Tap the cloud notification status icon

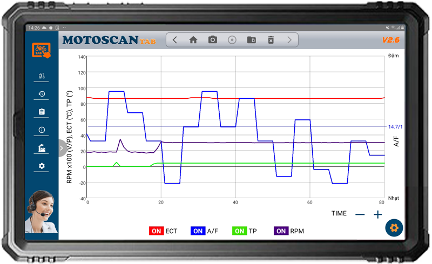44,28
